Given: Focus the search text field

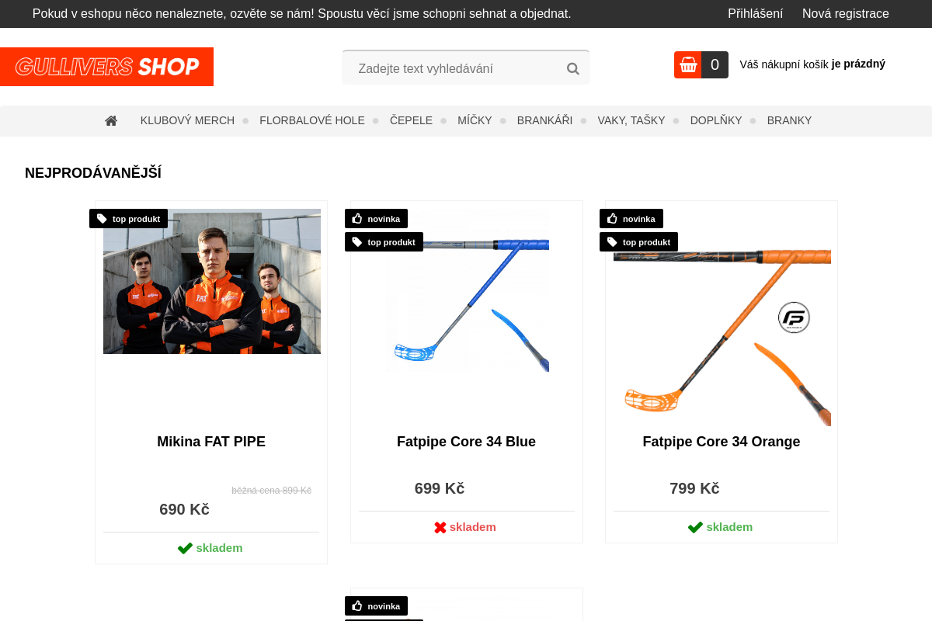Looking at the screenshot, I should coord(458,68).
